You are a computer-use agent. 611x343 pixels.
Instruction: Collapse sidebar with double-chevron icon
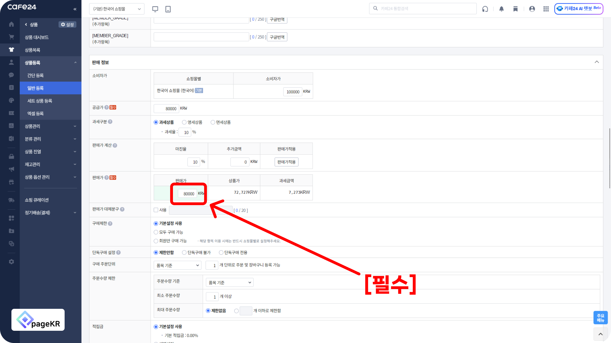click(x=75, y=9)
